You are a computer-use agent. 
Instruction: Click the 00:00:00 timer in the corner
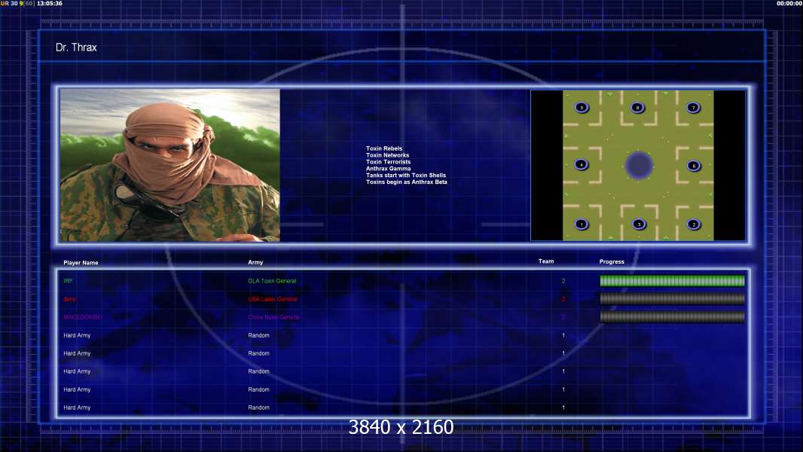point(789,3)
